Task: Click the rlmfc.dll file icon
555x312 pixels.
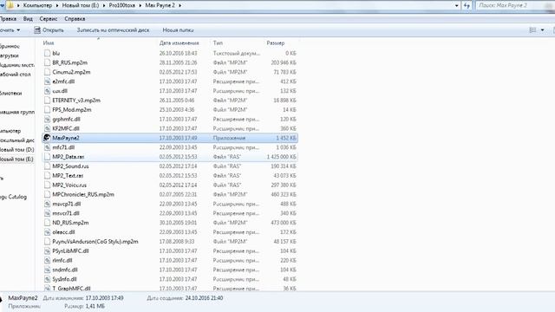Action: 47,260
